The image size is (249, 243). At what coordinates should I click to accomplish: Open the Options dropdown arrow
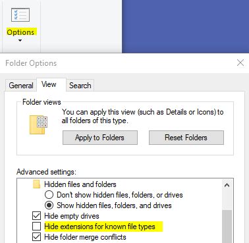click(20, 40)
